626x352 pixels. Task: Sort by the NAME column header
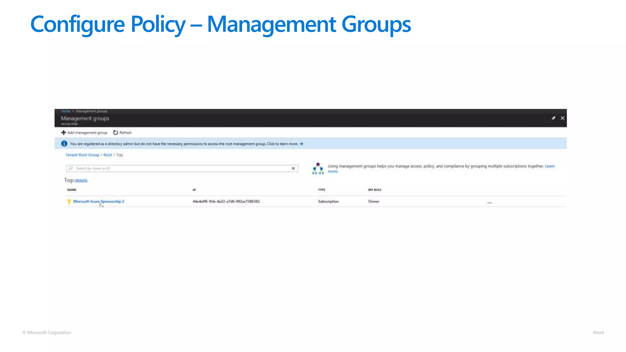pos(72,190)
